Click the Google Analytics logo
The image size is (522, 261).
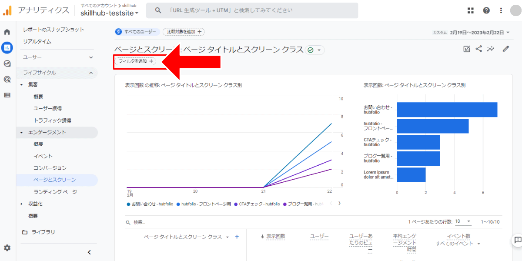pyautogui.click(x=7, y=10)
